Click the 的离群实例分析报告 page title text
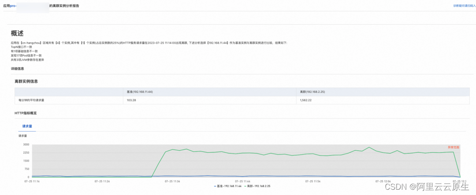This screenshot has height=195, width=476. coord(64,6)
